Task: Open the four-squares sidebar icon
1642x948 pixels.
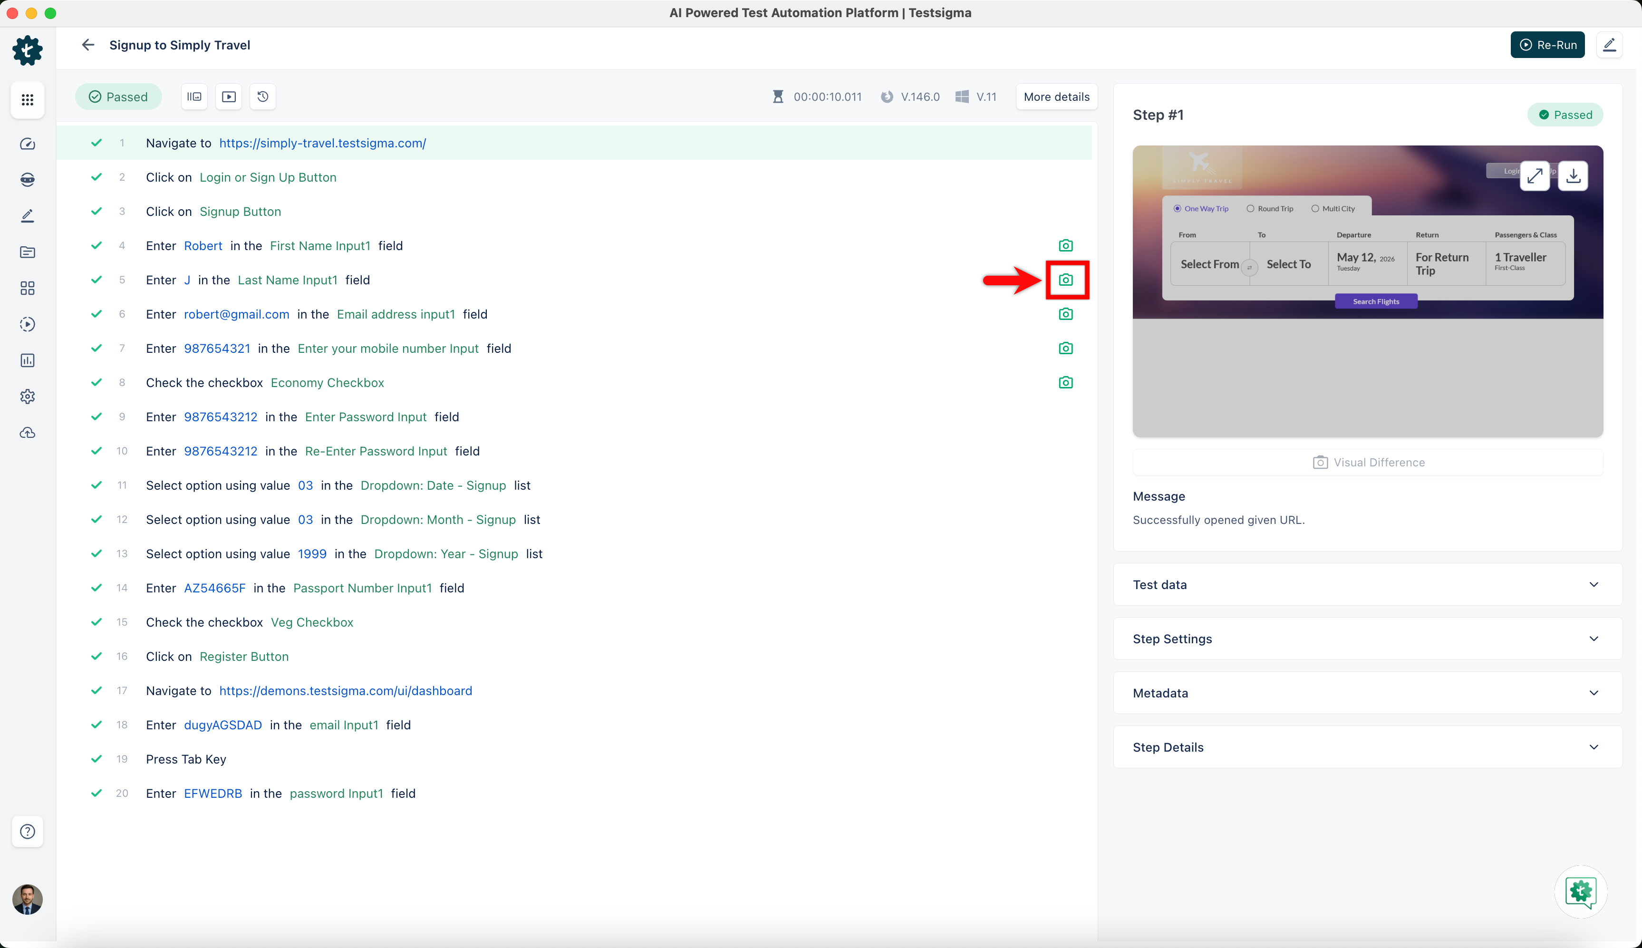Action: pos(28,289)
